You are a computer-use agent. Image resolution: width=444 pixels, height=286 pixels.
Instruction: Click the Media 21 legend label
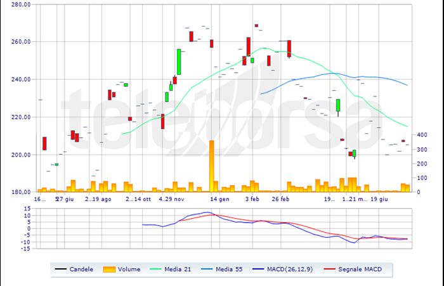click(178, 270)
